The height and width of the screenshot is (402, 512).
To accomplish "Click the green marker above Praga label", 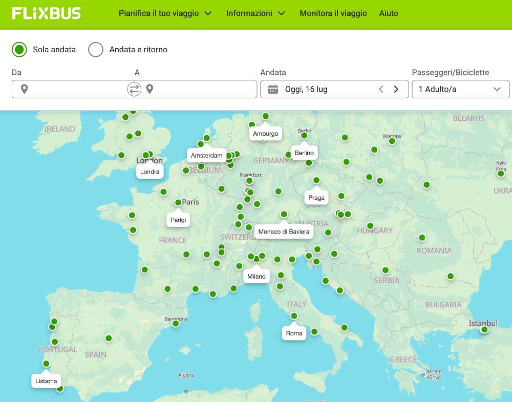I will click(x=316, y=180).
